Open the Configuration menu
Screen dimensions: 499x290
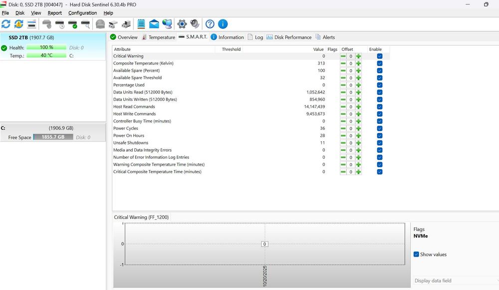pyautogui.click(x=82, y=13)
